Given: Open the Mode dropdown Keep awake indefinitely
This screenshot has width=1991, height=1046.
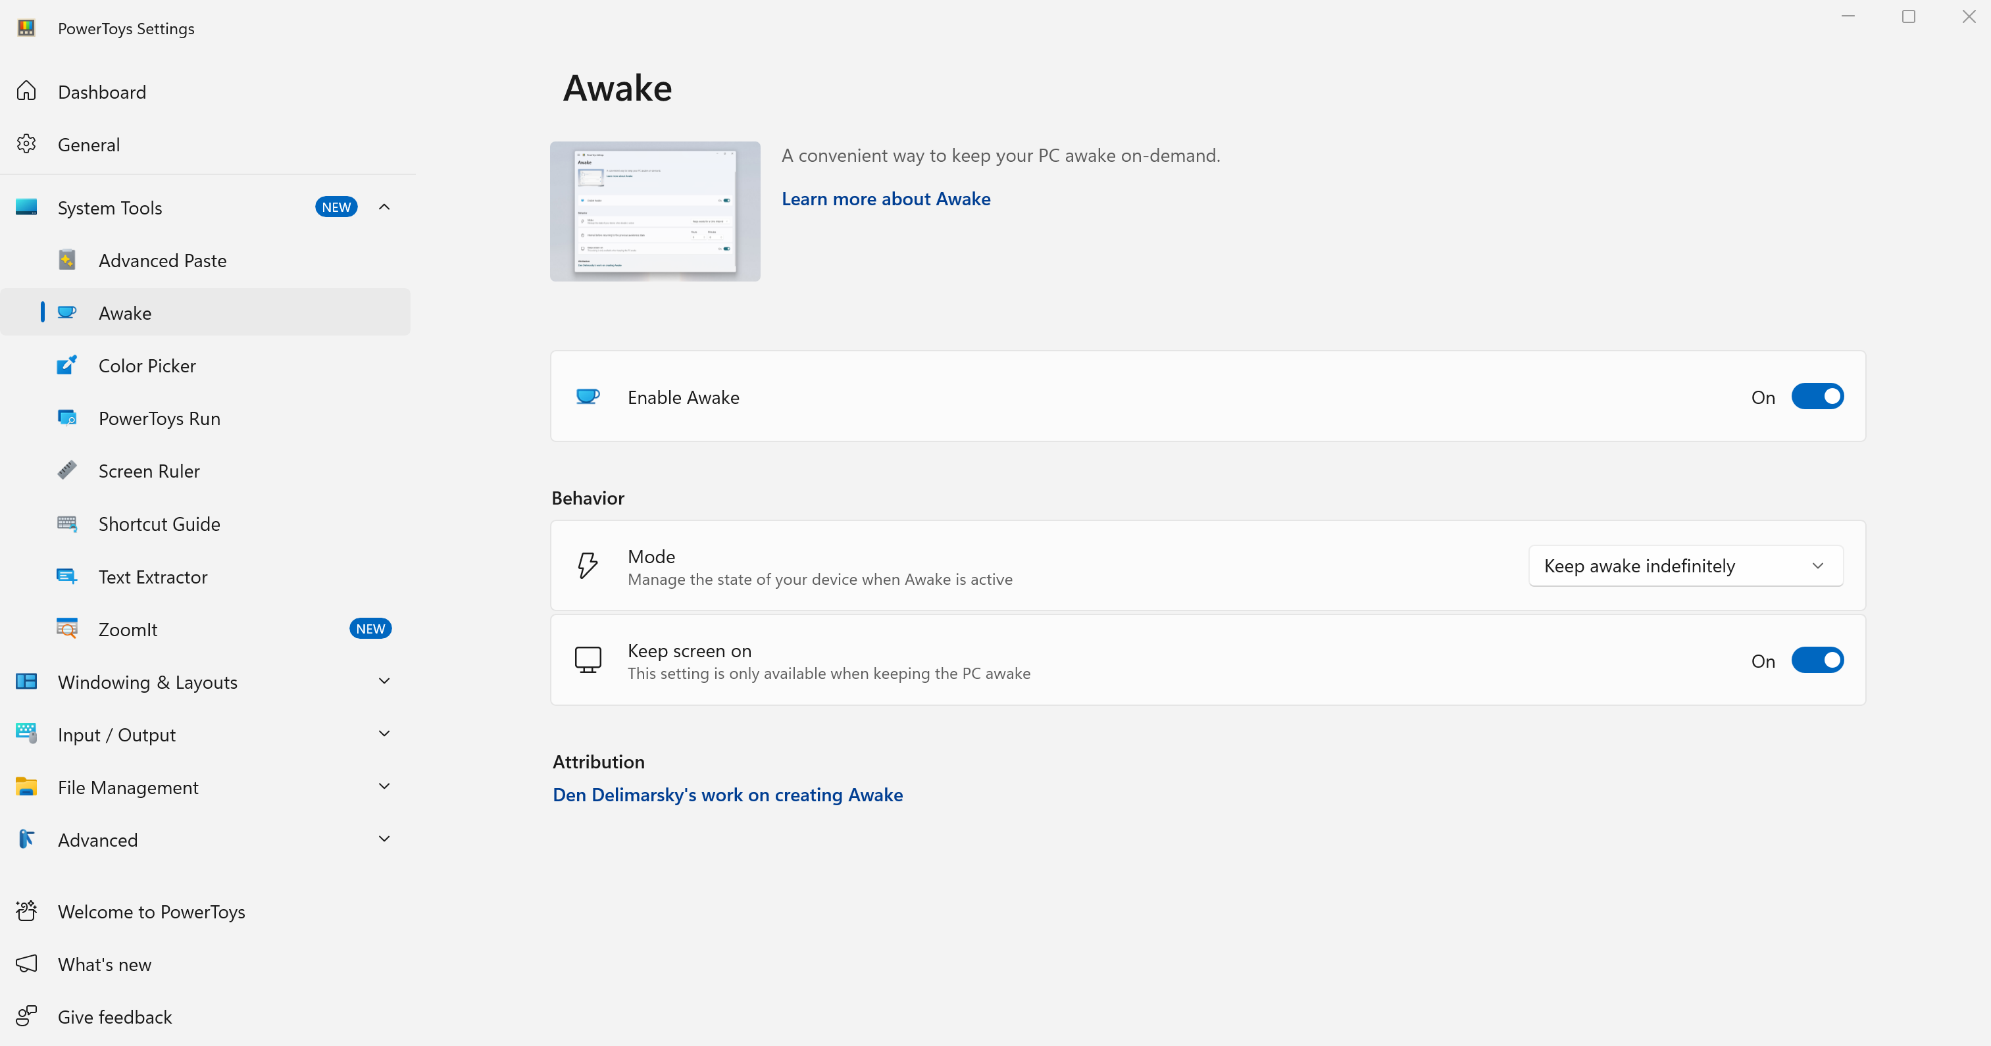Looking at the screenshot, I should click(1685, 566).
